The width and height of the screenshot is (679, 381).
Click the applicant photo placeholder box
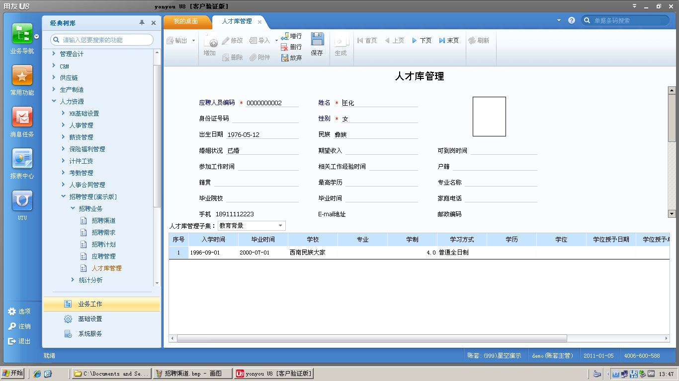[x=489, y=117]
